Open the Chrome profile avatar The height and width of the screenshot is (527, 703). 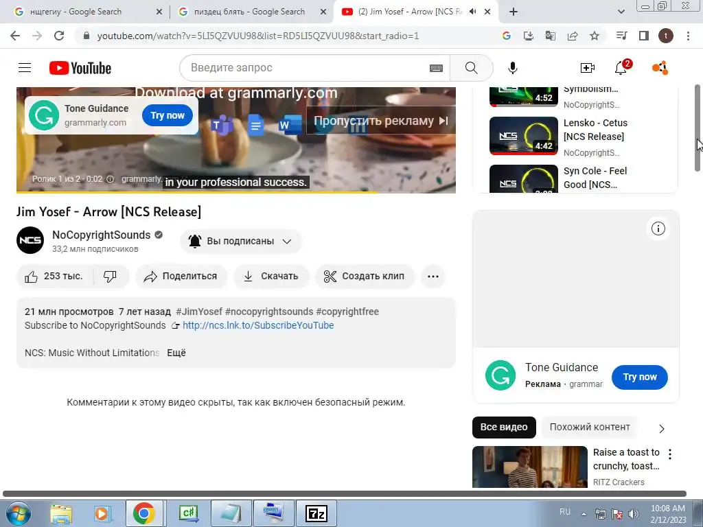pyautogui.click(x=666, y=36)
